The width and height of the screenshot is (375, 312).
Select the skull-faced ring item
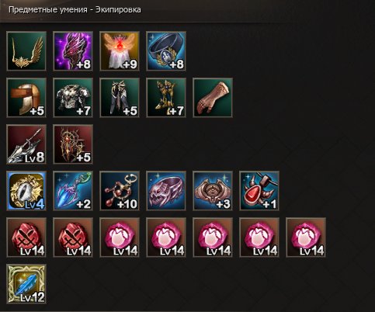166,191
